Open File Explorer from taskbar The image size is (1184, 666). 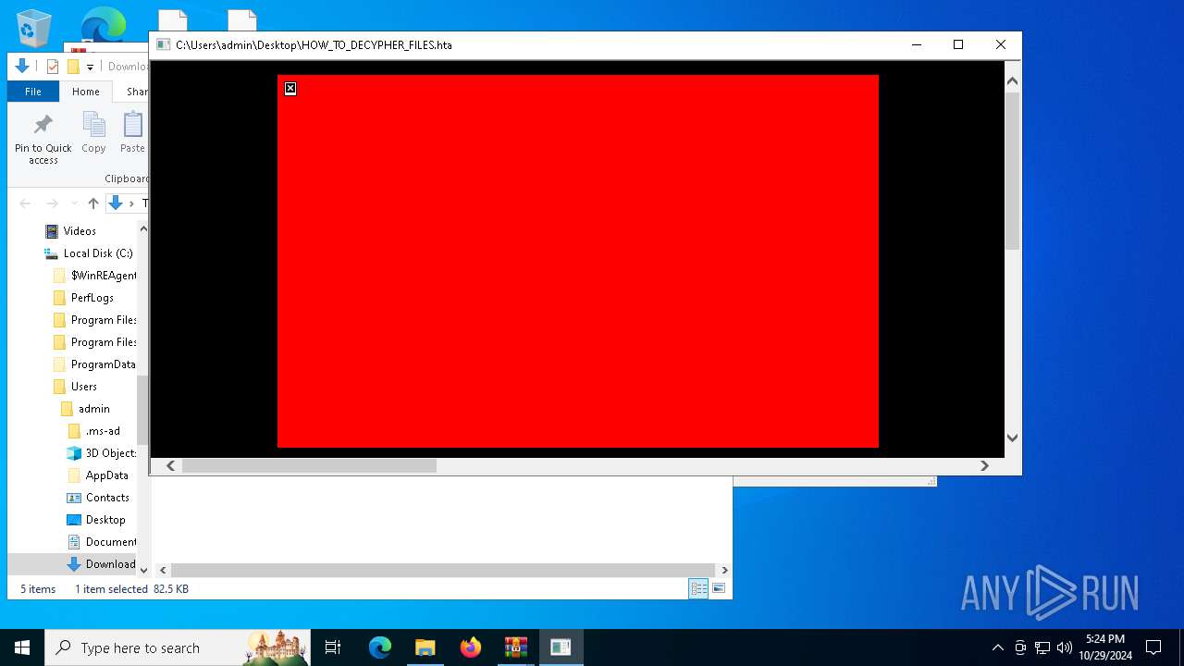(425, 647)
